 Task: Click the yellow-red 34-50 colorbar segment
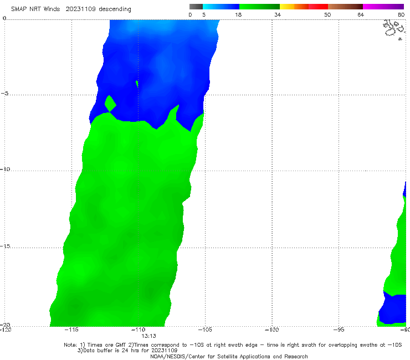[x=304, y=7]
